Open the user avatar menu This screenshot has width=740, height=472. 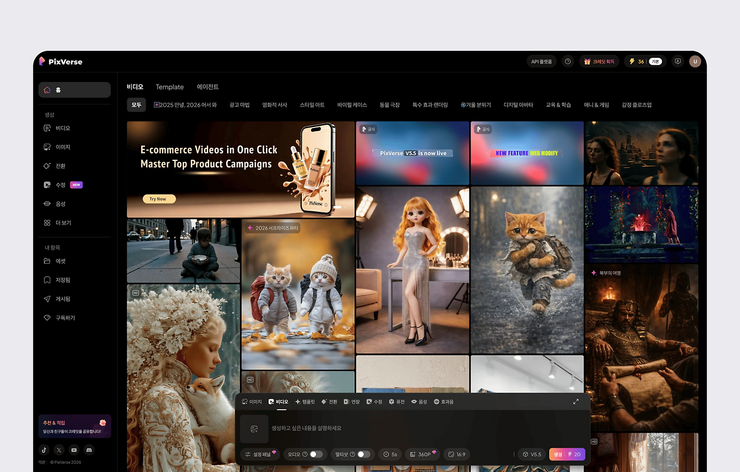[x=695, y=61]
